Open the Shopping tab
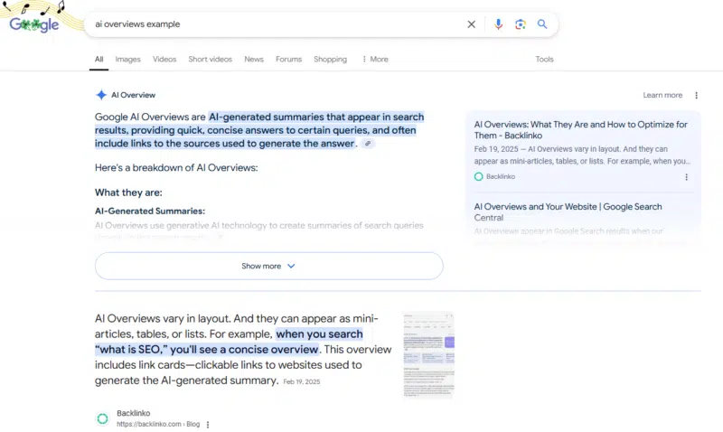Viewport: 723px width, 432px height. (330, 59)
